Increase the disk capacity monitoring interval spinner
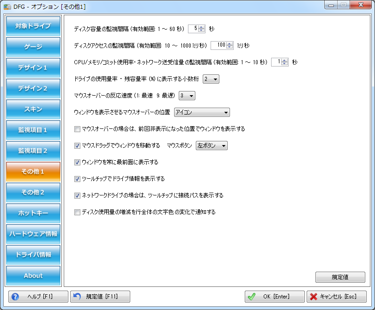Viewport: 375px width, 310px height. point(201,27)
